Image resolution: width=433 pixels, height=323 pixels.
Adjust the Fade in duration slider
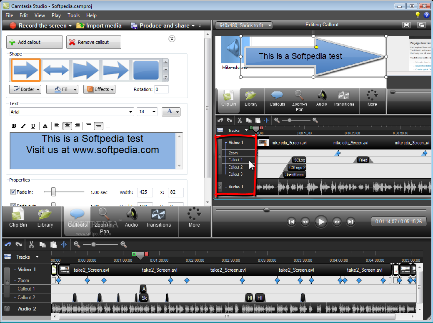pyautogui.click(x=53, y=192)
